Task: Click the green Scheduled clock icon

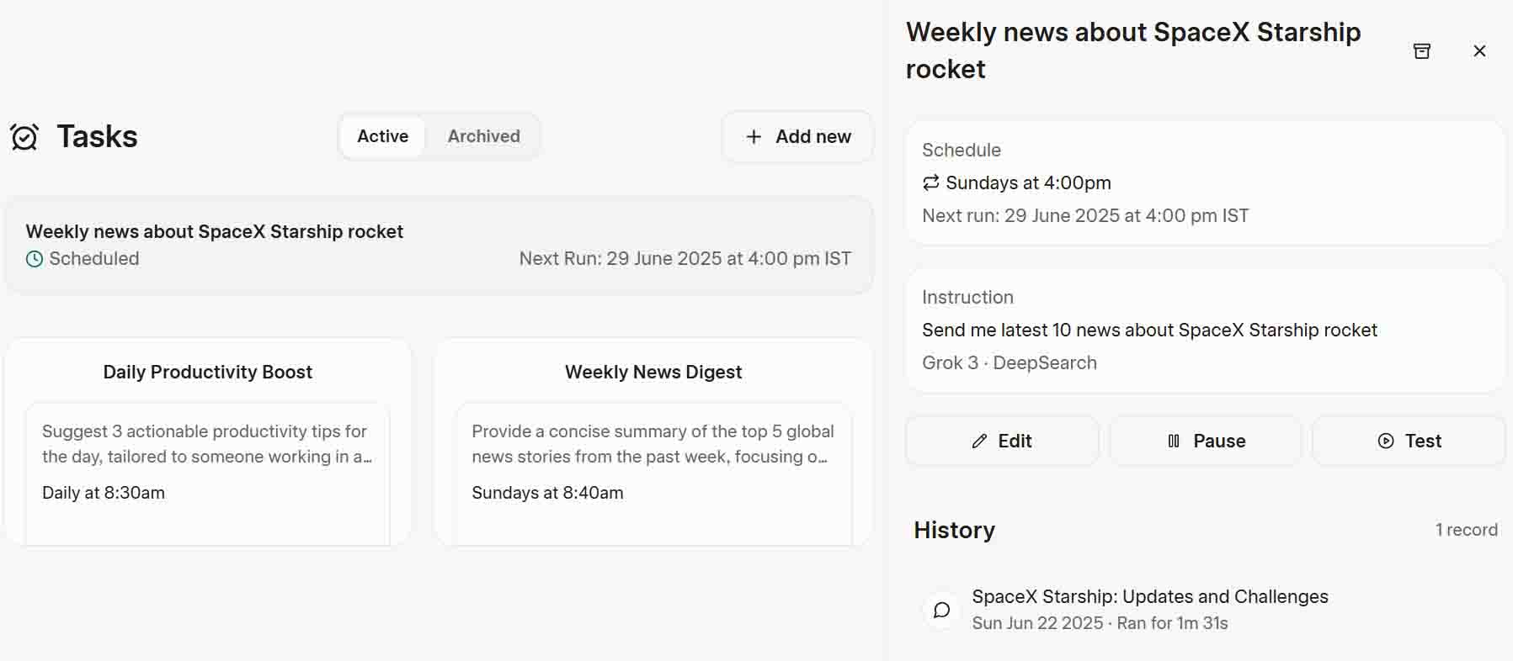Action: [x=35, y=259]
